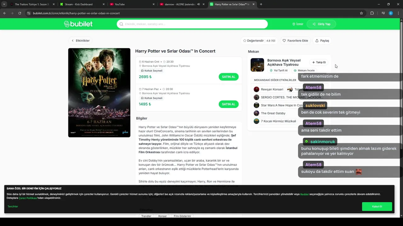Click the 7 Kocalı Hürmüz round thumbnail

pos(257,121)
